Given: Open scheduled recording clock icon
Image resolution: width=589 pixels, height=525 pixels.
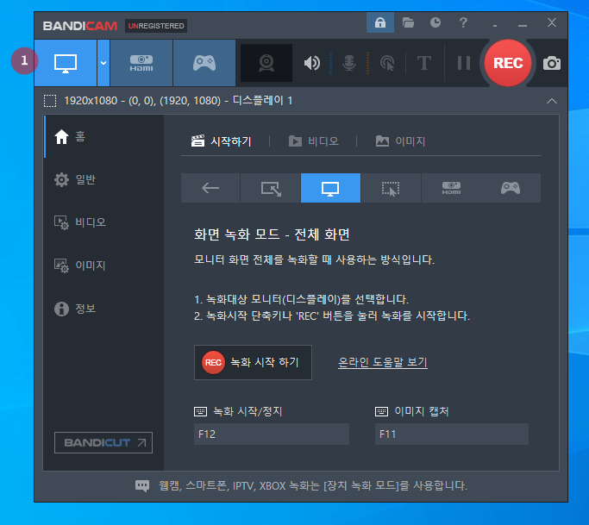Looking at the screenshot, I should (x=435, y=22).
